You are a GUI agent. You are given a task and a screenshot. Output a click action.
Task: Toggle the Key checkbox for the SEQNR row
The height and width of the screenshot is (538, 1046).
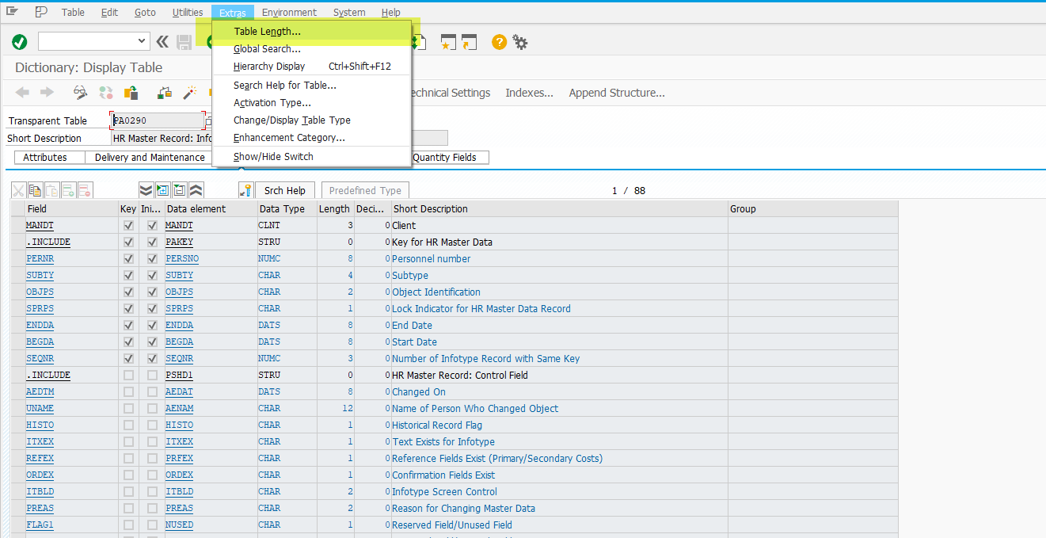pos(128,359)
